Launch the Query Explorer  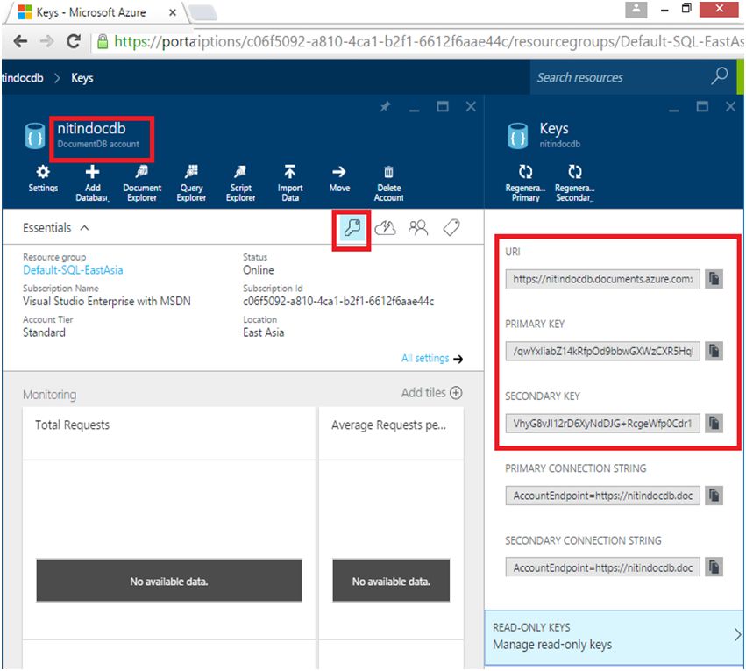tap(191, 179)
